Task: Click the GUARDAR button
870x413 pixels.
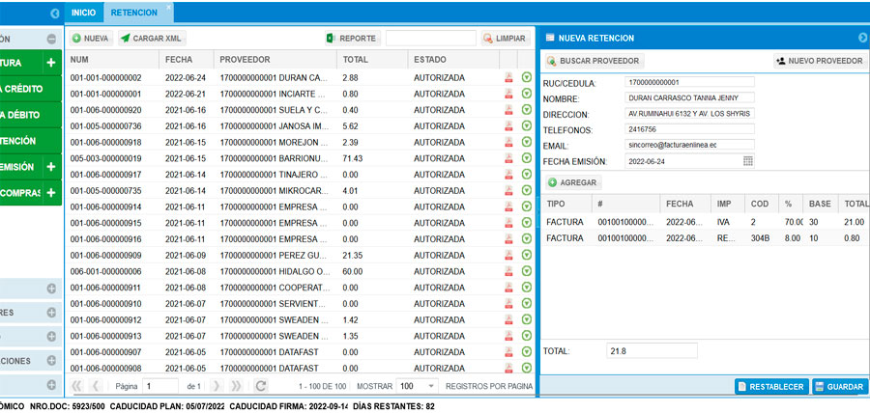Action: [839, 387]
